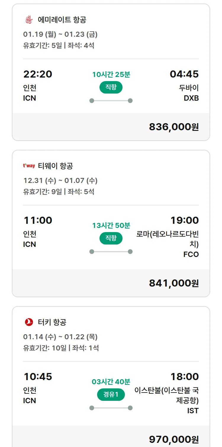Open the 터키 항공 flight card title
Viewport: 222px width, 447px height.
click(x=52, y=322)
